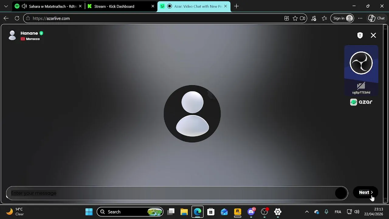Open Task View on the taskbar
Image resolution: width=389 pixels, height=219 pixels.
pos(171,212)
